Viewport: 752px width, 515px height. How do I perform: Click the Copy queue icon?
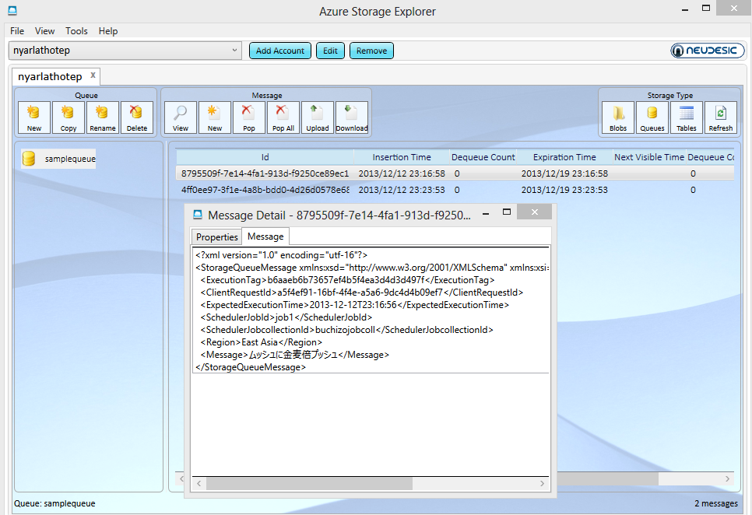(69, 117)
